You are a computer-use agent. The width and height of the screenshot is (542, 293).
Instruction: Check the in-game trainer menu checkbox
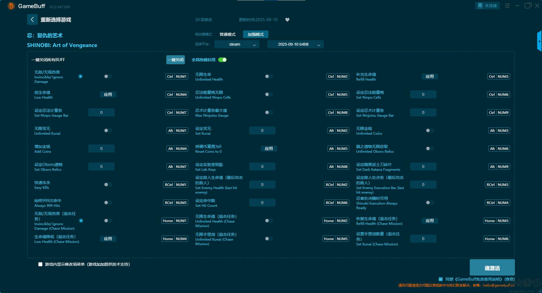[40, 264]
